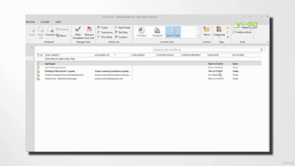Open the More dropdown in Respond group

pos(61,36)
